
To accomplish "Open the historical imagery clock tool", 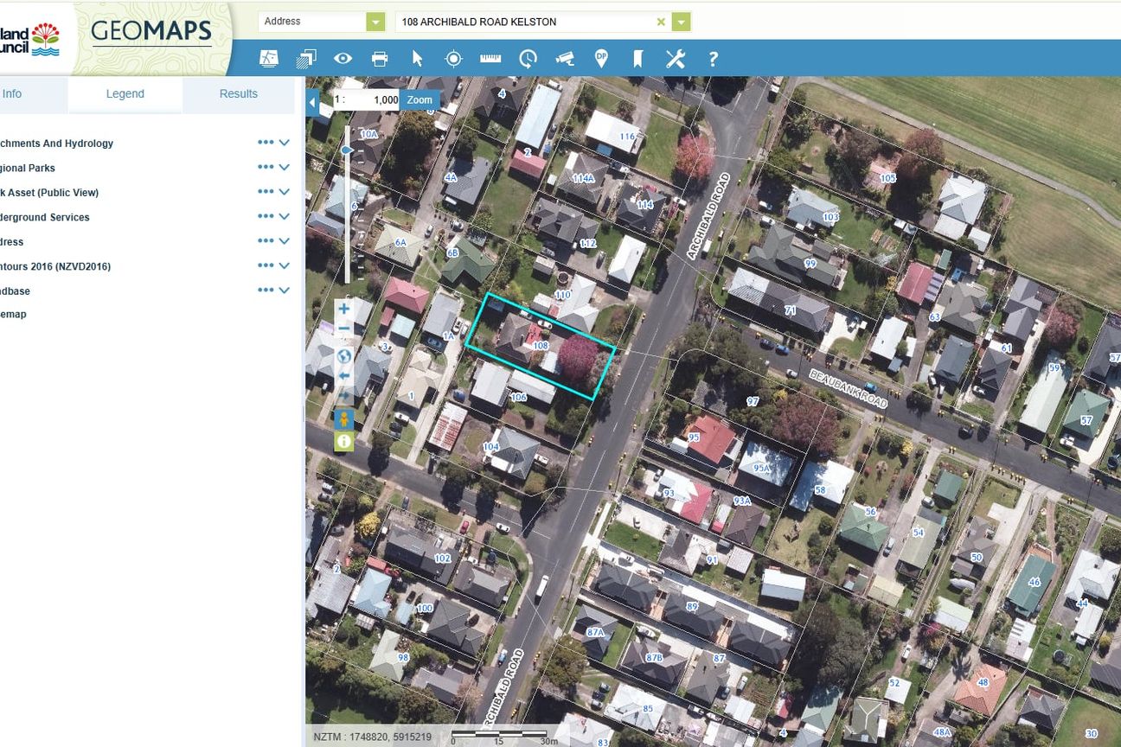I will coord(528,58).
